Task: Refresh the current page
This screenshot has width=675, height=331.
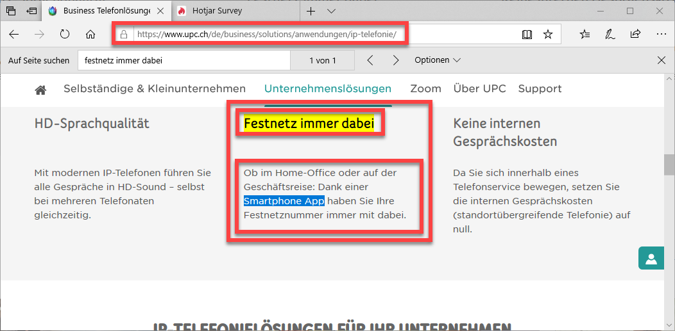Action: pos(65,35)
